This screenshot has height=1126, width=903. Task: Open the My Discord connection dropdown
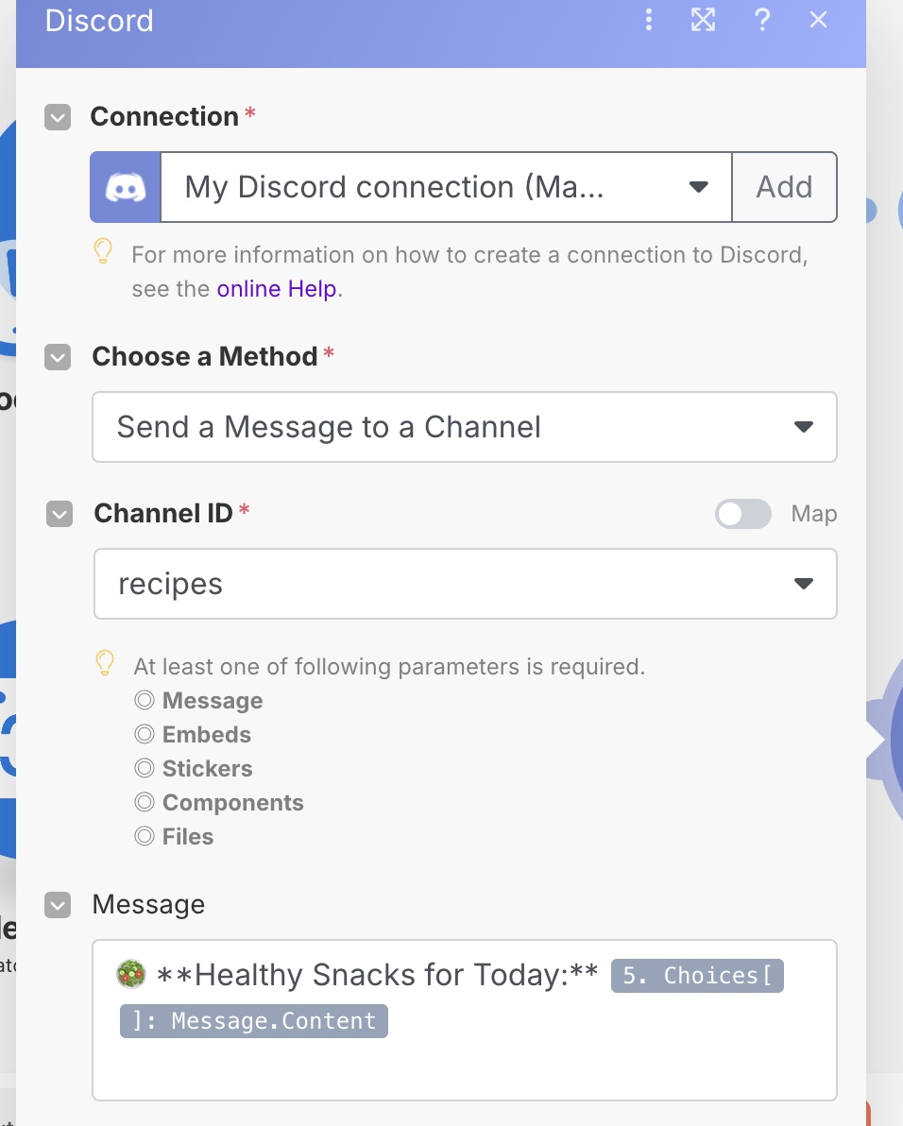click(447, 187)
